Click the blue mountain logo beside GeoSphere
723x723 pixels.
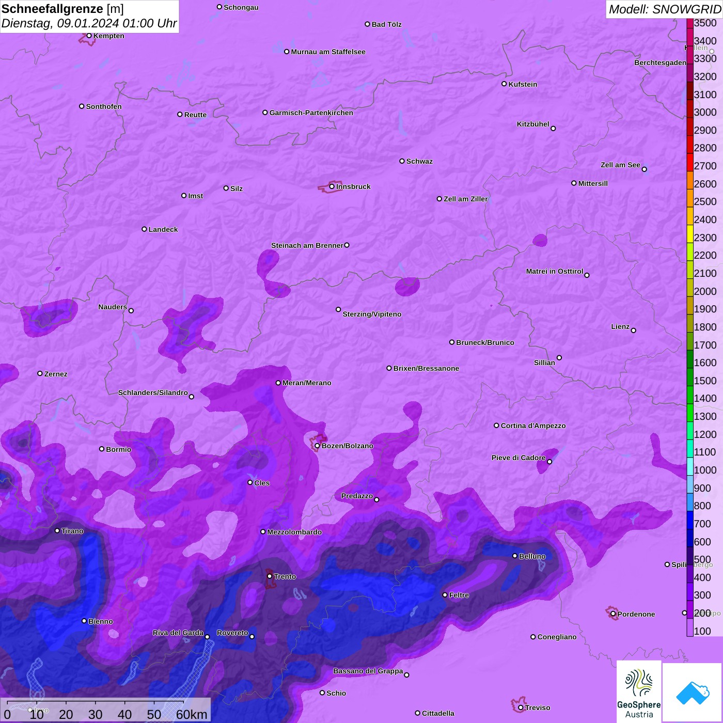(x=692, y=693)
